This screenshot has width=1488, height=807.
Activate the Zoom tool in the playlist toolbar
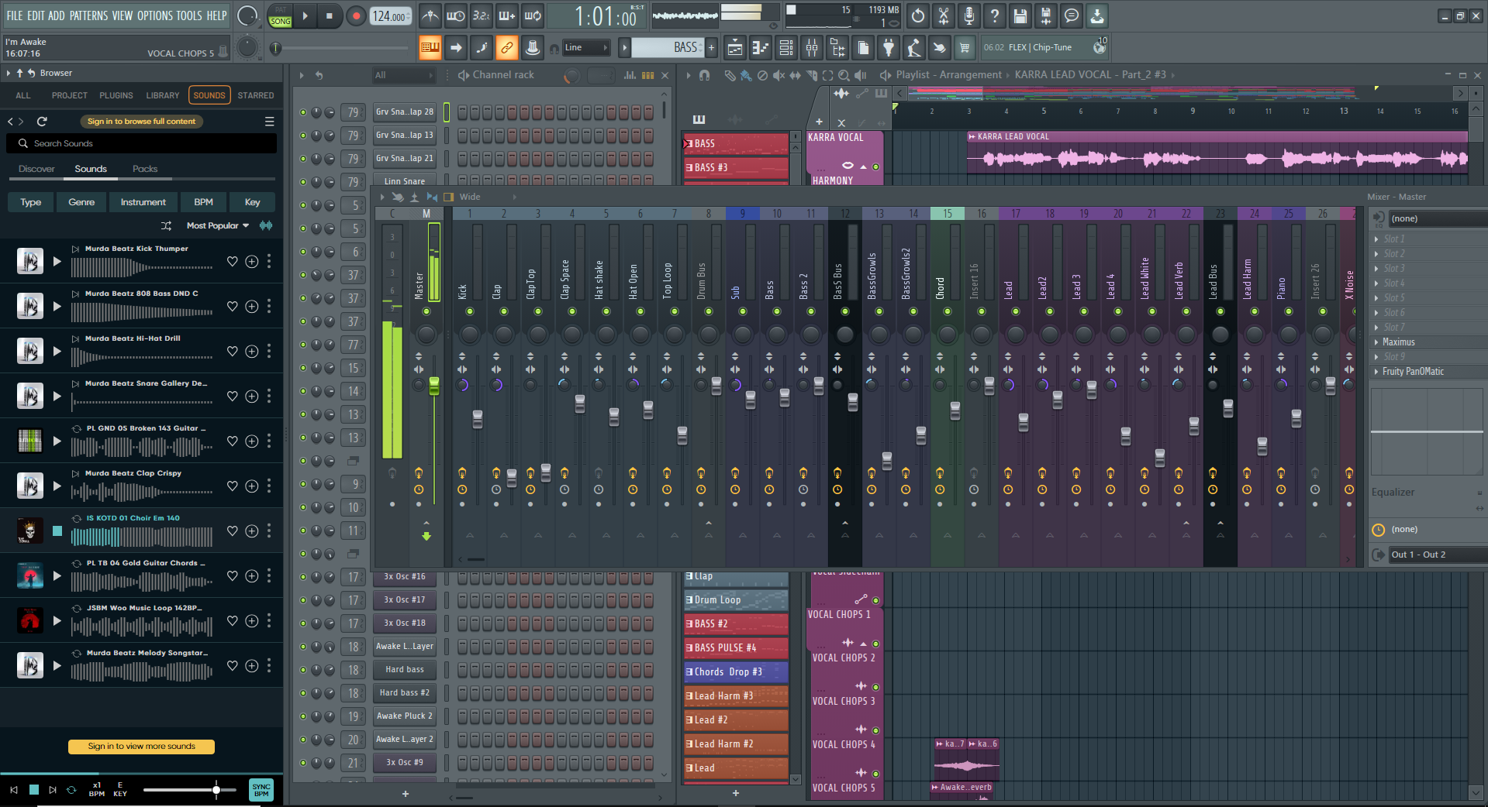844,74
